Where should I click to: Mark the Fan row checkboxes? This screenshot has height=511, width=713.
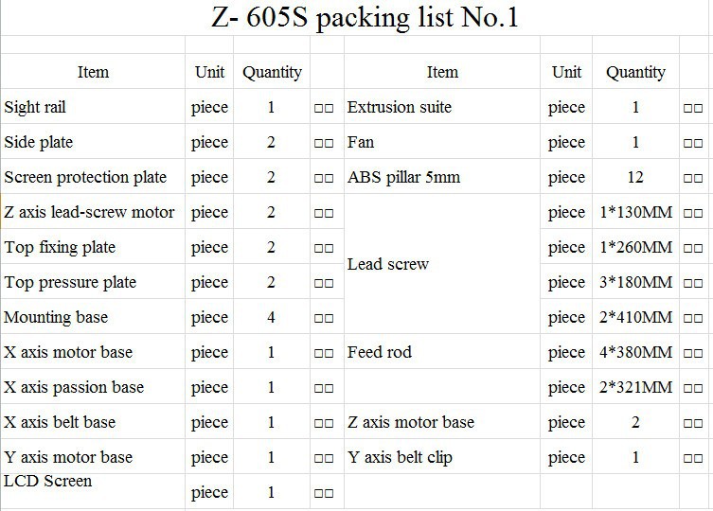pos(692,143)
